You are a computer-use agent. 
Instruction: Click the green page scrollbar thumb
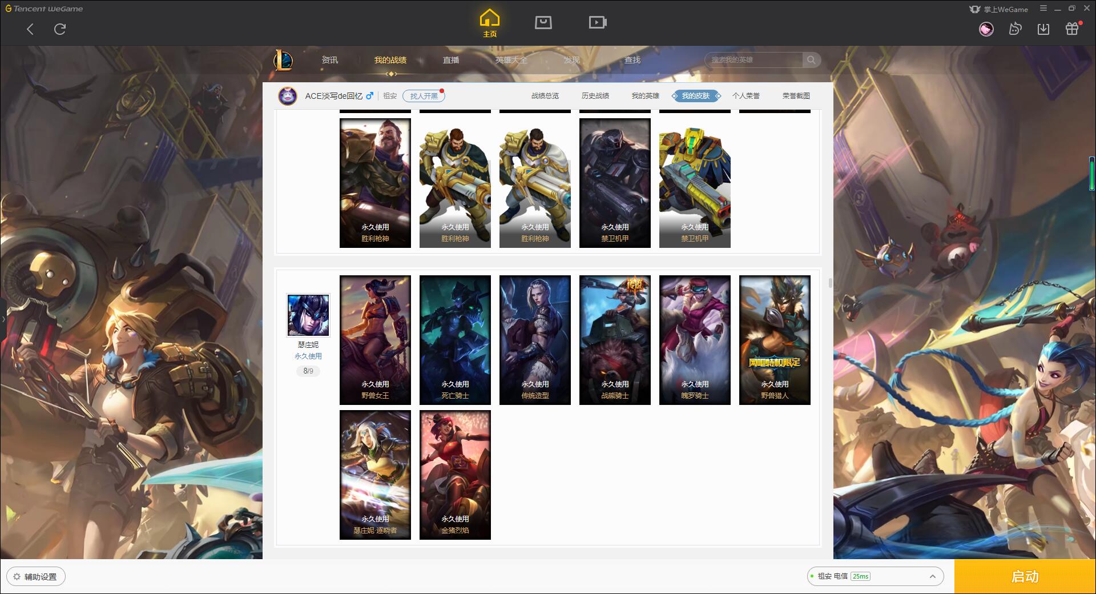click(1092, 173)
